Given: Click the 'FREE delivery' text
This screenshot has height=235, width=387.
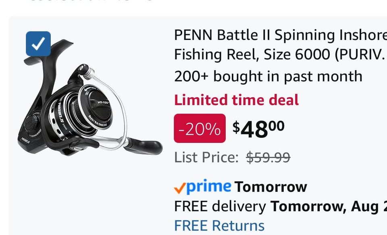Looking at the screenshot, I should [220, 206].
